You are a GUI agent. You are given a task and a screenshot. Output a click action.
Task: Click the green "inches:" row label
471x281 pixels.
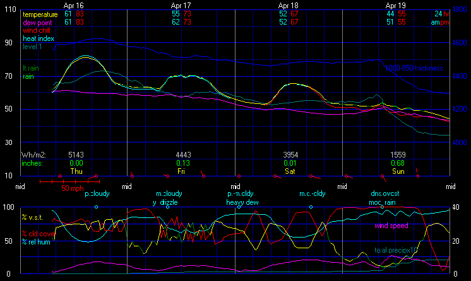32,163
